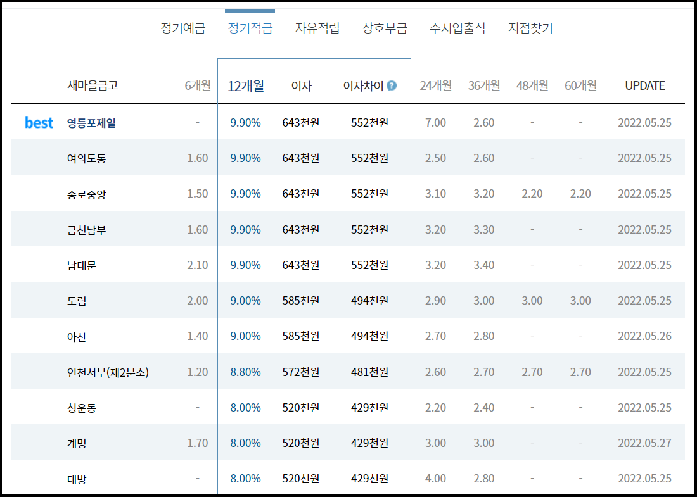Click the 3.40 36-month rate for 남대문
Screen dimensions: 697x497
[483, 266]
